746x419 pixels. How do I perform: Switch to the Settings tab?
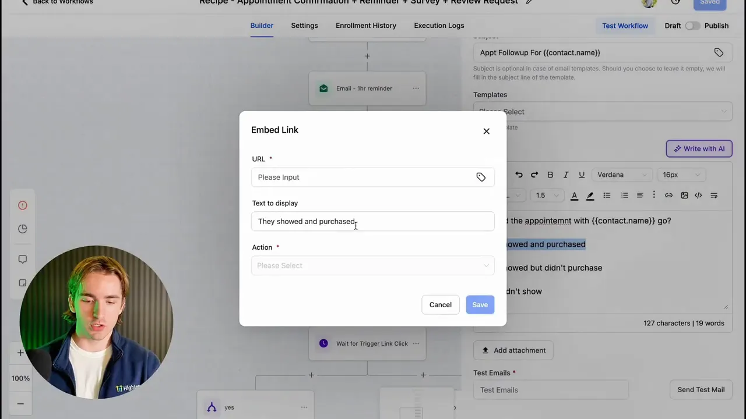click(x=304, y=25)
